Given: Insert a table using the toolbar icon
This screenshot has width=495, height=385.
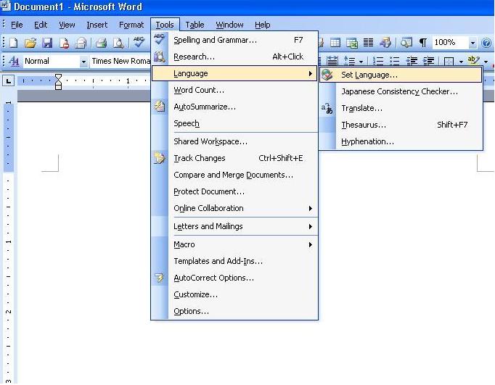Looking at the screenshot, I should tap(335, 44).
